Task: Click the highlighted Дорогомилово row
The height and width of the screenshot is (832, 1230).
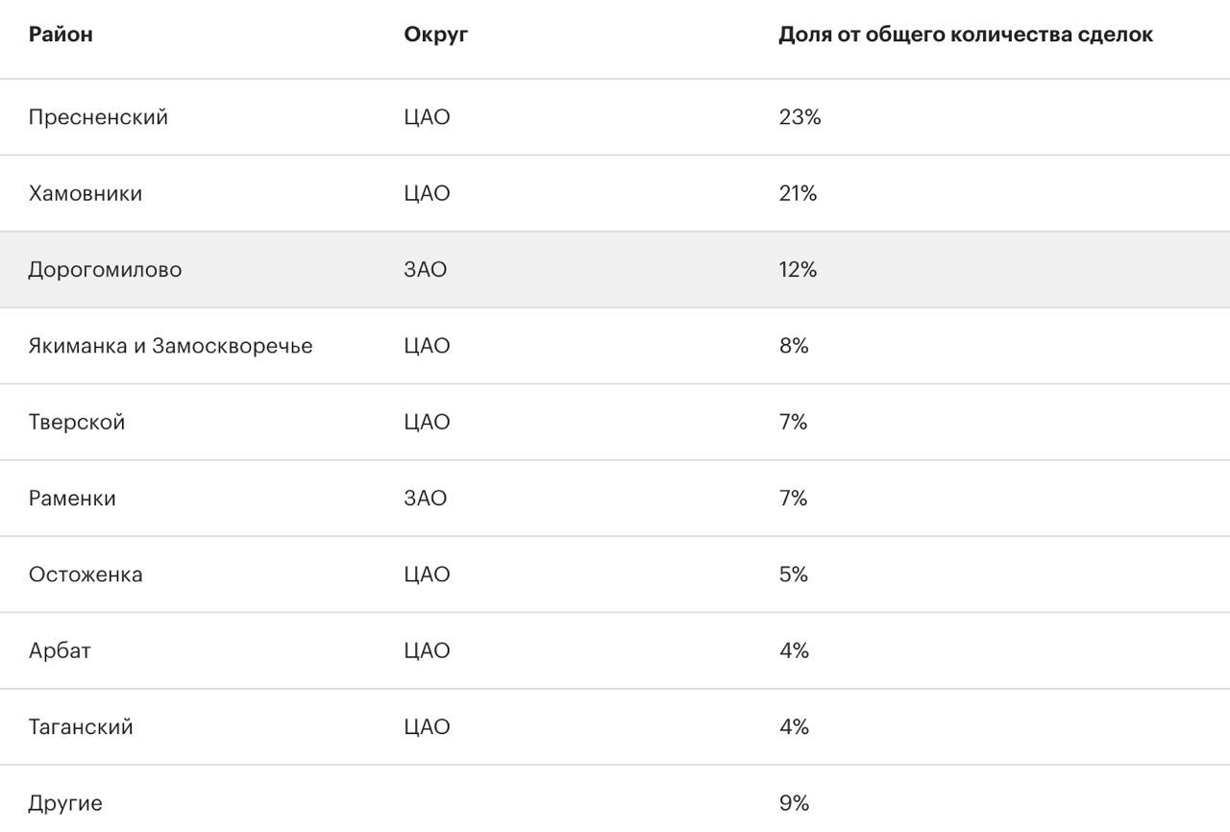Action: (615, 269)
